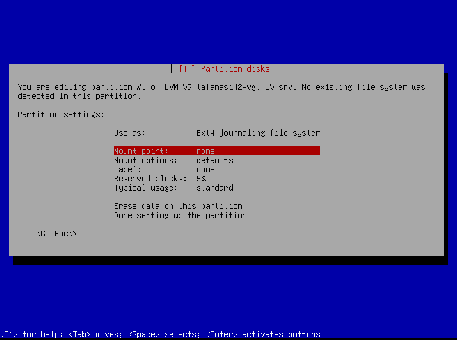Click the partition description mentioning tafanasi42-vg

click(x=221, y=92)
